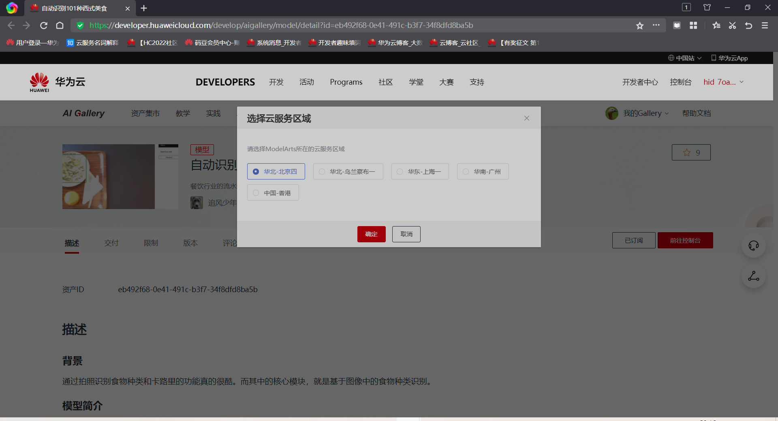Open the 活动 menu

click(307, 82)
